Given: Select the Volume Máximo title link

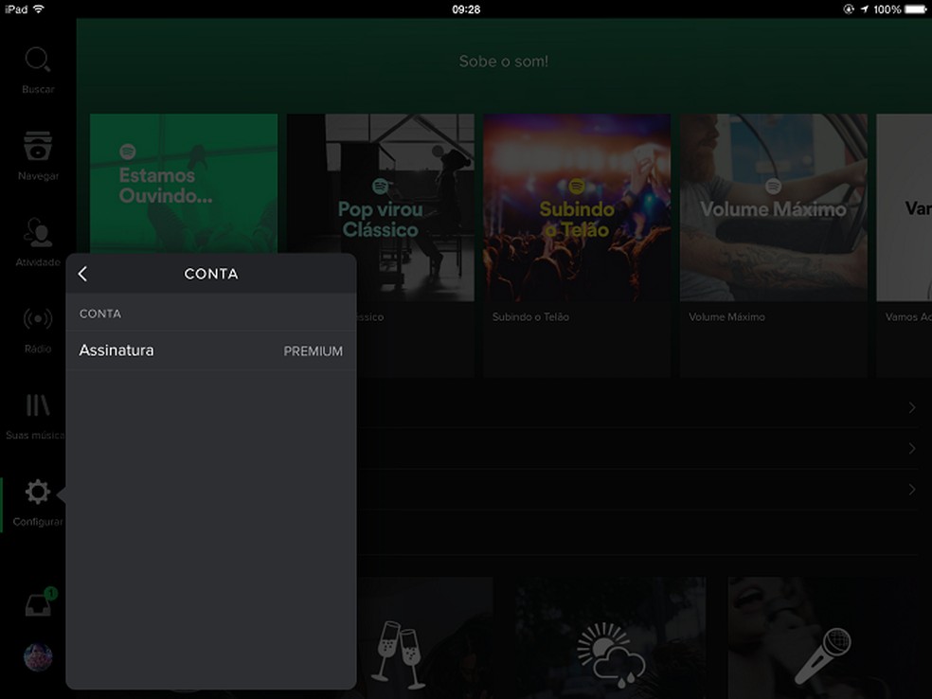Looking at the screenshot, I should (726, 317).
